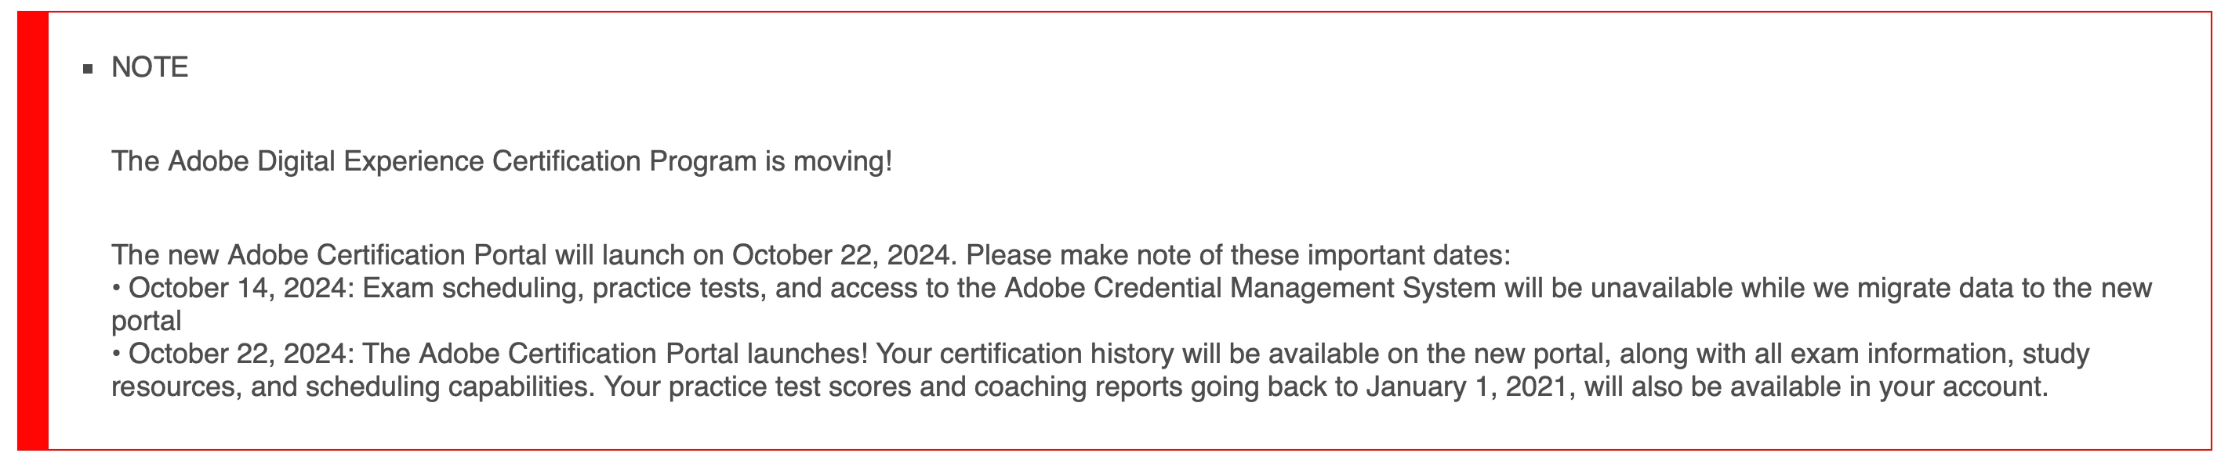The image size is (2239, 471).
Task: Click 'will be unavailable while we migrate' text
Action: (x=1738, y=288)
